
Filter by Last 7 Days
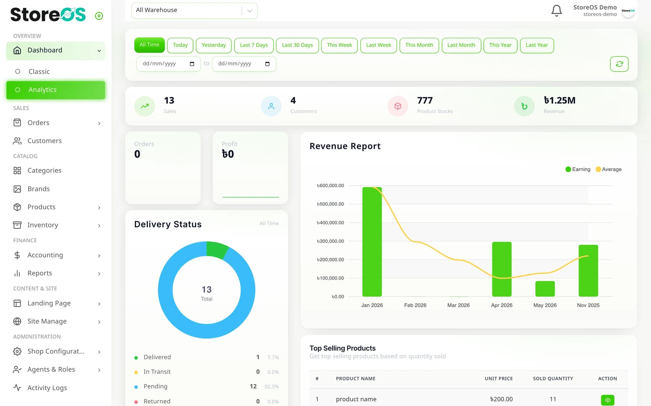[x=254, y=45]
